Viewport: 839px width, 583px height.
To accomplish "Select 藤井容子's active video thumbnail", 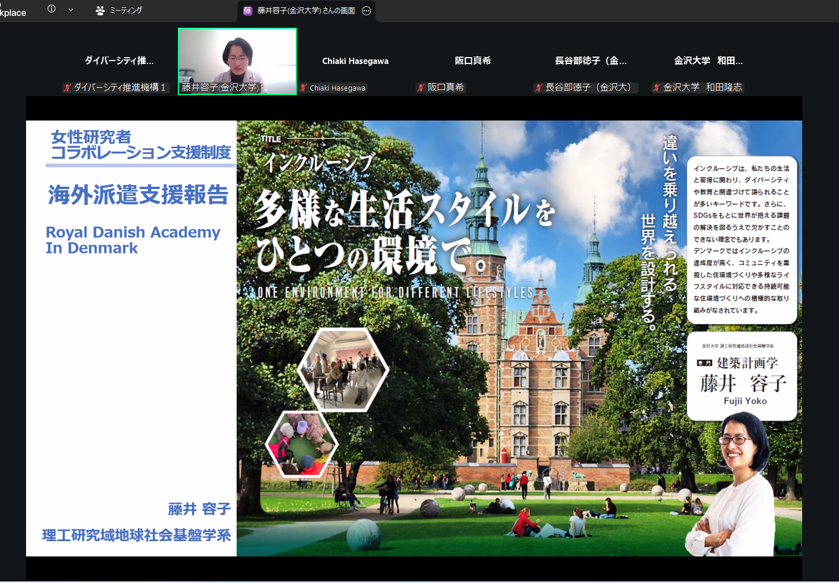I will tap(237, 61).
